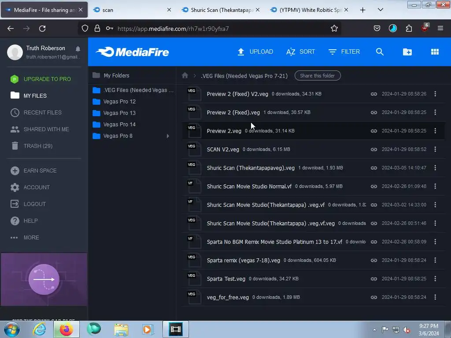Viewport: 451px width, 338px height.
Task: Click Upgrade to Pro
Action: coord(41,79)
